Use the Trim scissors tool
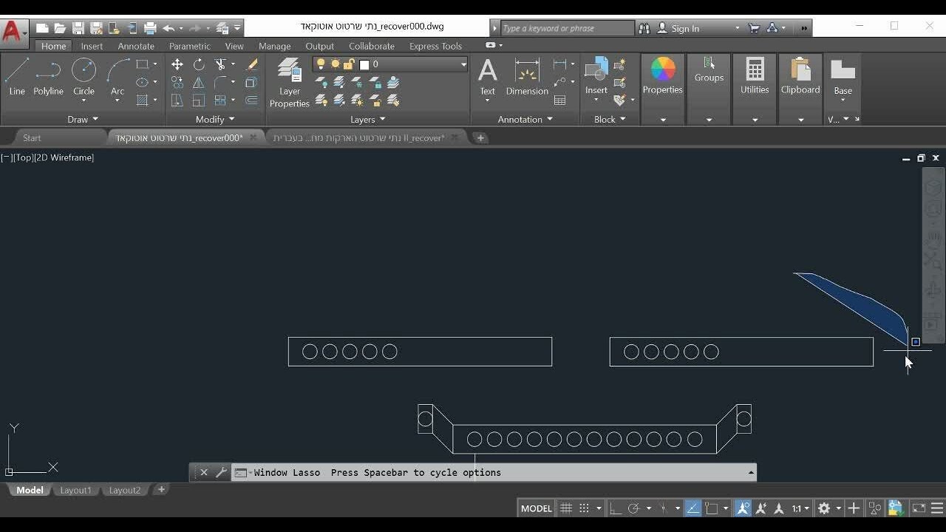946x532 pixels. point(220,65)
